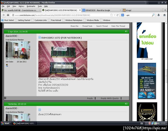The image size is (168, 131).
Task: Click the search magnifier icon
Action: (153, 15)
